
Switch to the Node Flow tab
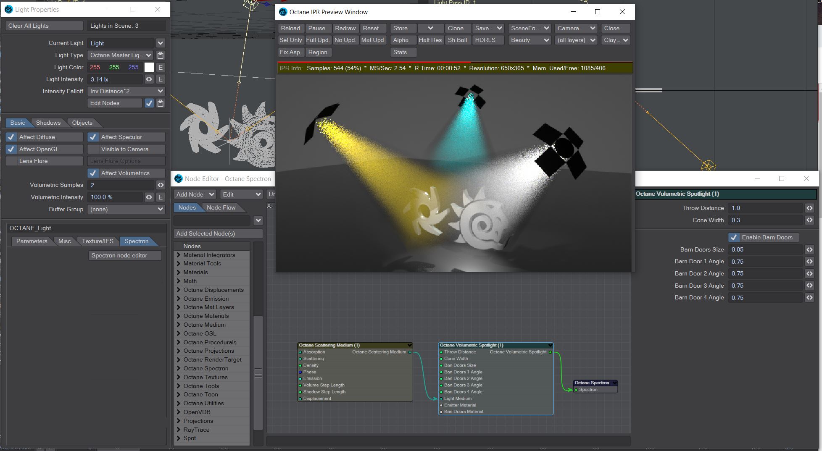click(x=221, y=207)
